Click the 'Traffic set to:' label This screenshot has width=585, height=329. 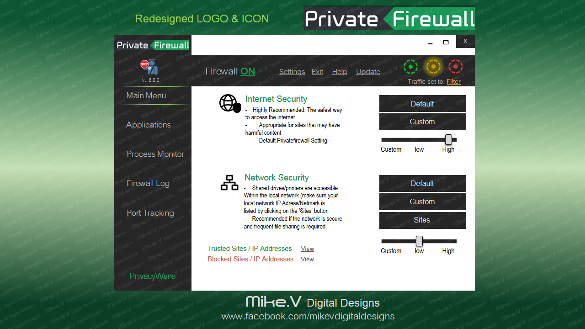coord(426,82)
